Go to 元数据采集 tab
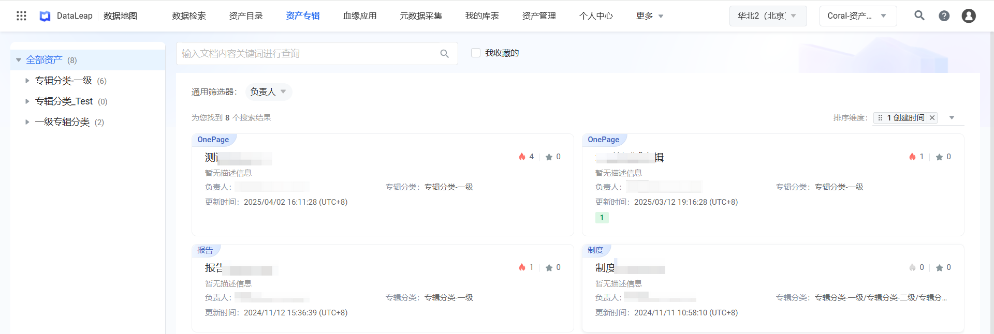Screen dimensions: 994x334 click(421, 16)
